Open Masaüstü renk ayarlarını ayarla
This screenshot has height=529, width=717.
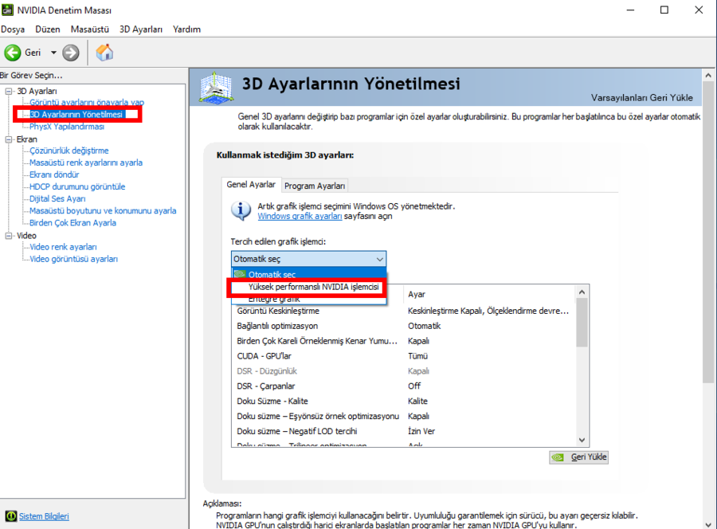pos(86,163)
